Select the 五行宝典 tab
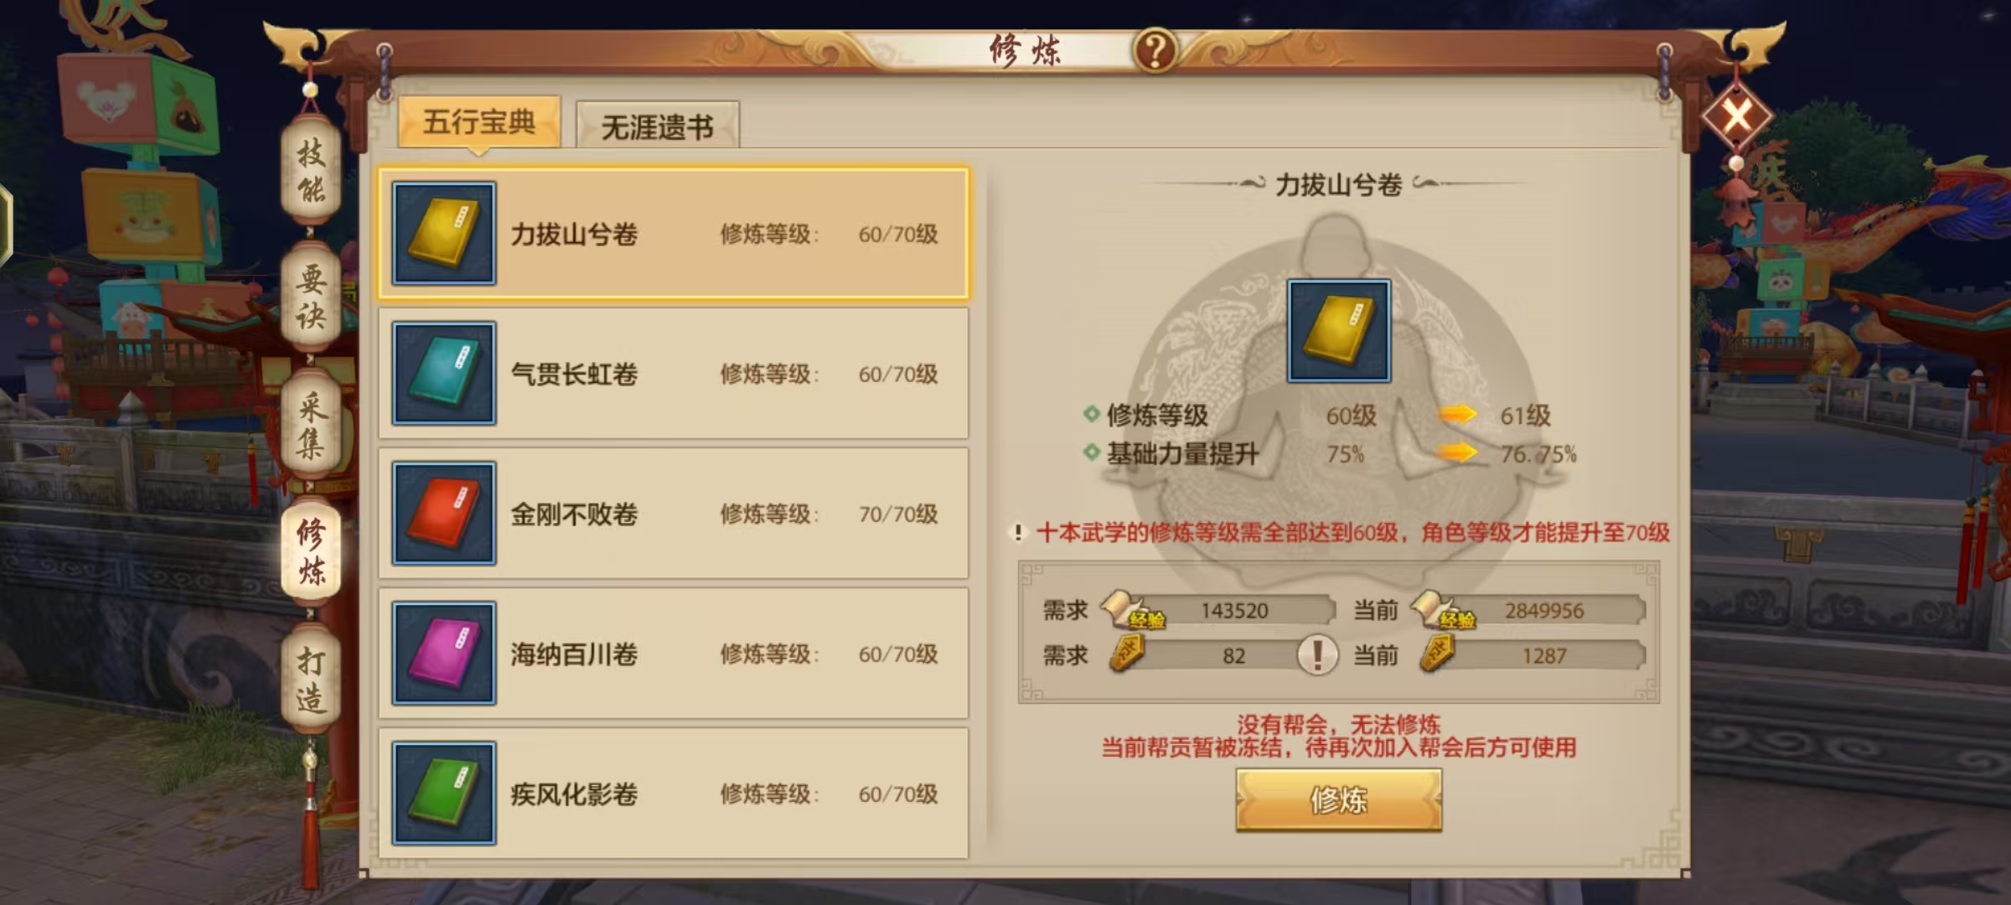Image resolution: width=2011 pixels, height=905 pixels. (x=479, y=122)
